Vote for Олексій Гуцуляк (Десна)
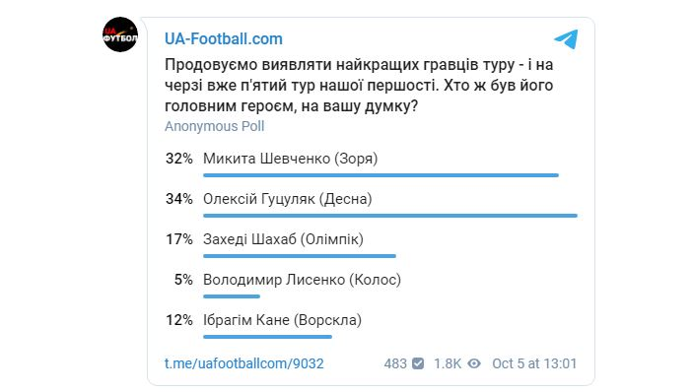Screen dimensions: 692x392 [287, 199]
